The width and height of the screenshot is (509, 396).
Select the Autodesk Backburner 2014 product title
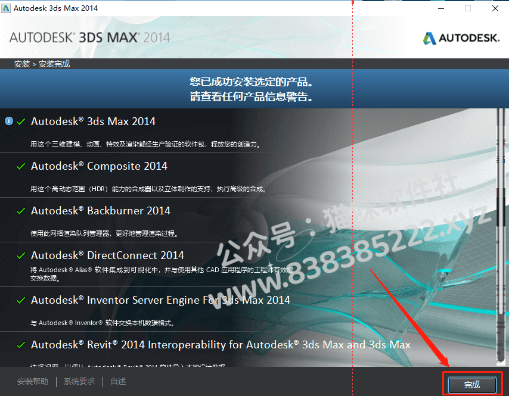tap(101, 211)
